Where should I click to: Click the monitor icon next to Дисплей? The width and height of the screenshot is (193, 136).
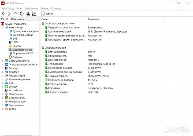click(6, 72)
